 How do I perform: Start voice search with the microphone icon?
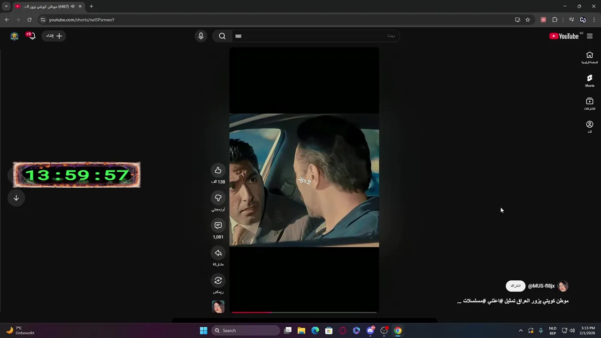(201, 36)
